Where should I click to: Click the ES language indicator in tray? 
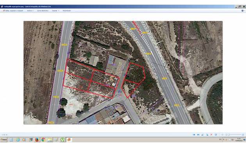click(220, 140)
